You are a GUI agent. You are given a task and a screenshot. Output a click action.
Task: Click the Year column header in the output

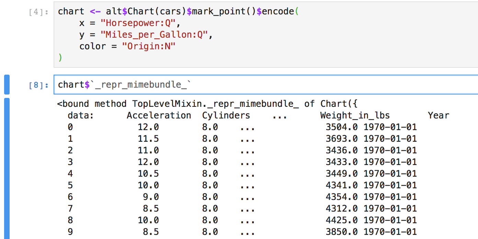(439, 115)
